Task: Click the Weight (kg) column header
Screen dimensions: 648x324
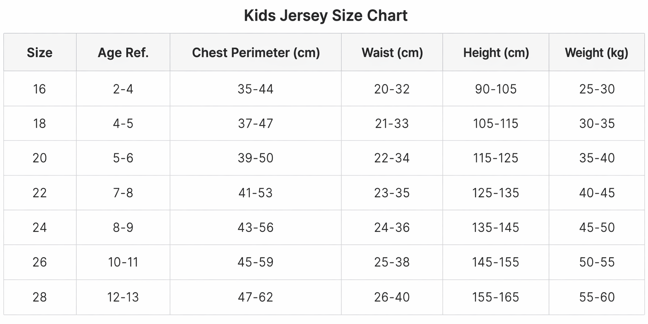Action: pos(596,53)
